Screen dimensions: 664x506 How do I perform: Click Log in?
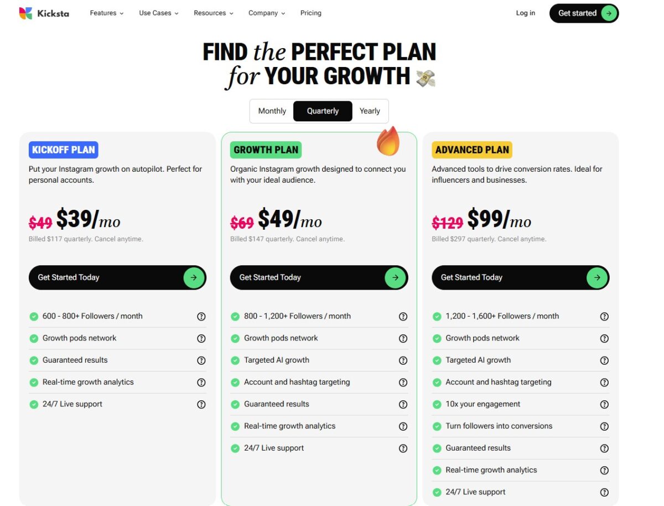tap(525, 13)
